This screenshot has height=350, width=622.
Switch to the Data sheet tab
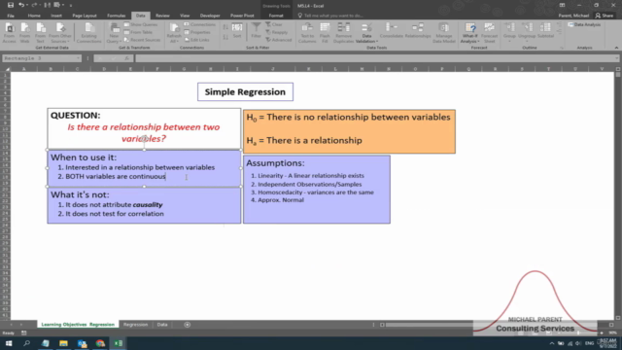coord(162,325)
